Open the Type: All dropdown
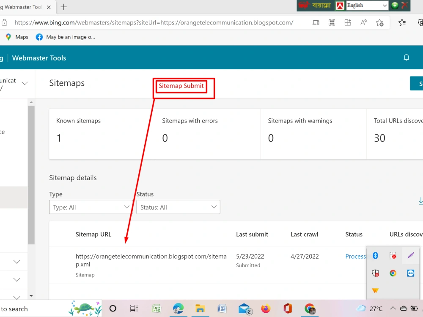Image resolution: width=423 pixels, height=317 pixels. tap(91, 207)
